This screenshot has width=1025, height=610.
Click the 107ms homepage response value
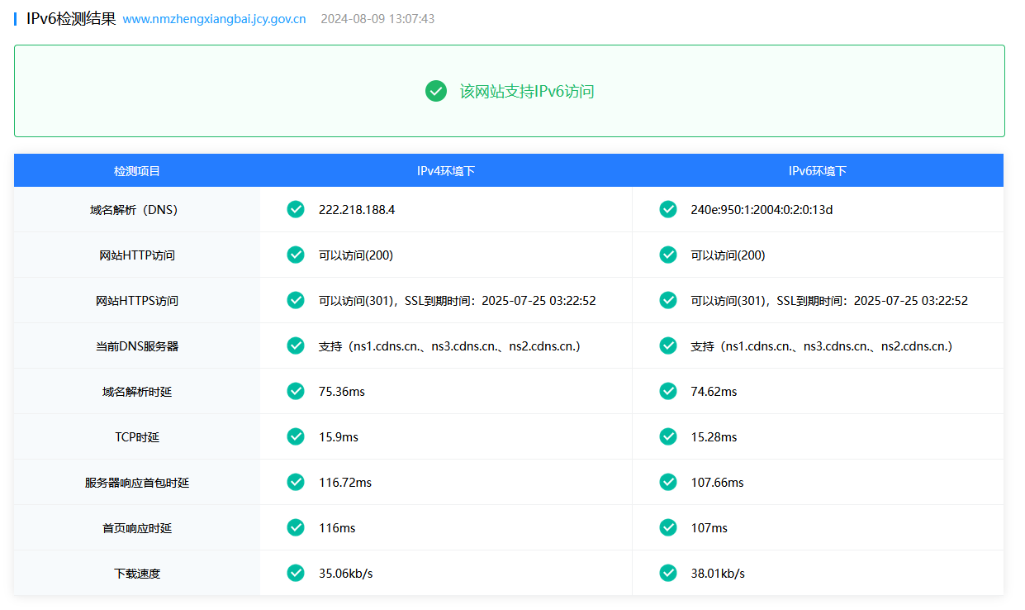coord(709,528)
